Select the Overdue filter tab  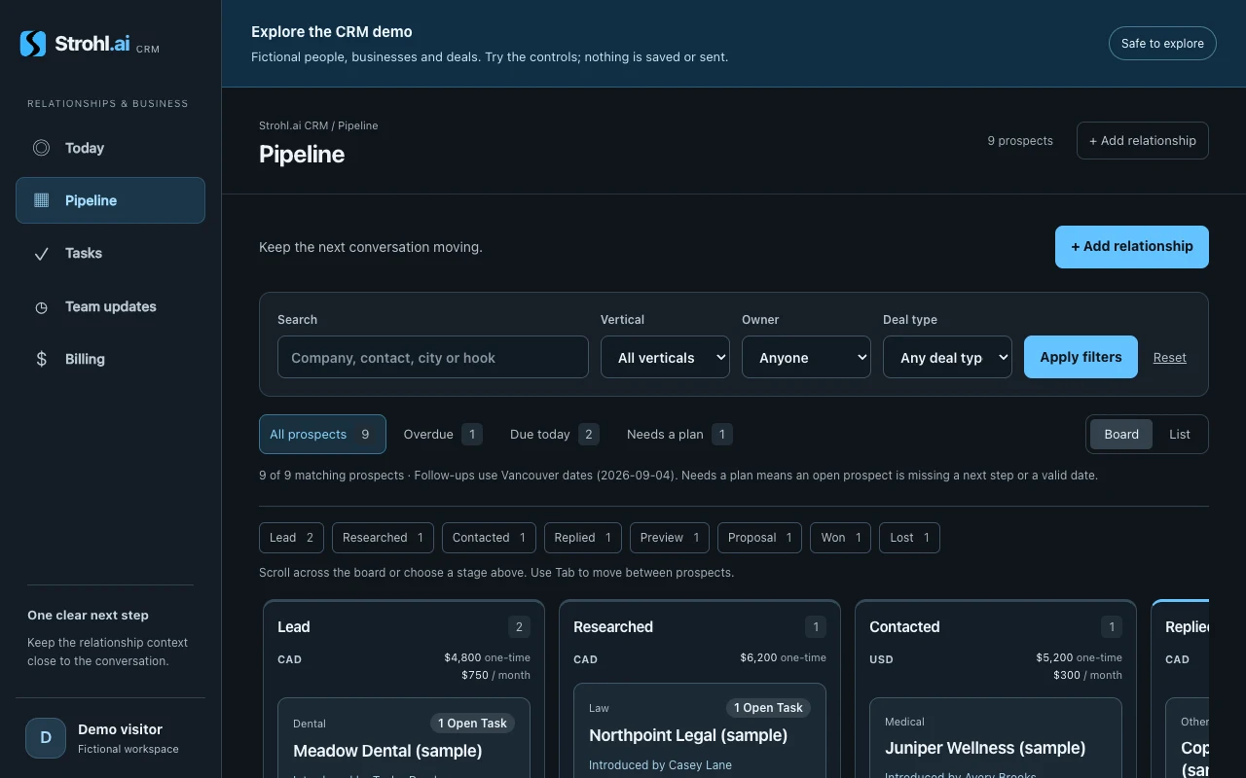click(443, 435)
